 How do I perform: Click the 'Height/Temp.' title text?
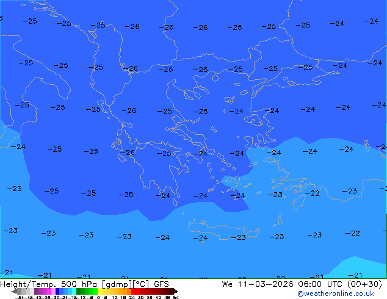(x=29, y=284)
